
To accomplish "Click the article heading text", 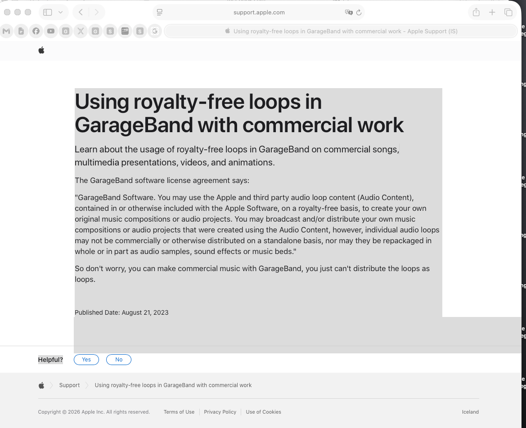I will point(239,113).
